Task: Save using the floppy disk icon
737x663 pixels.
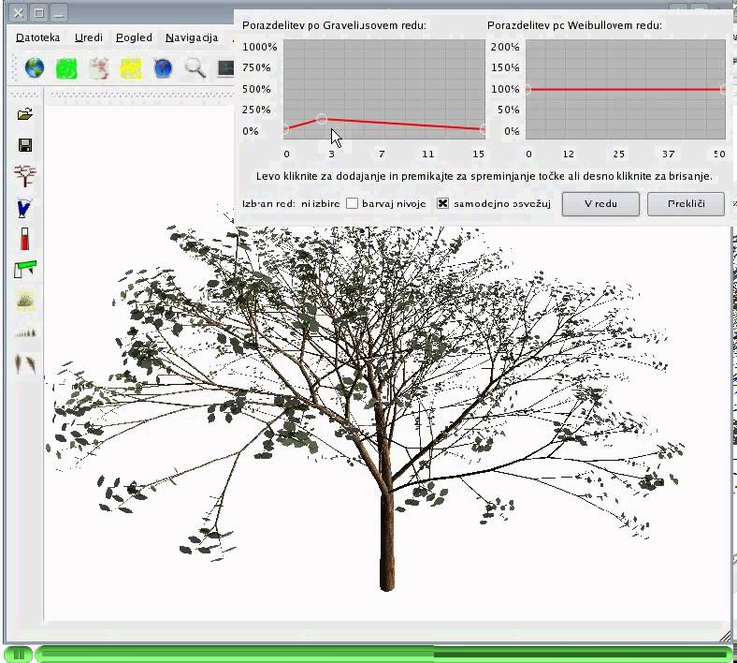Action: [25, 145]
